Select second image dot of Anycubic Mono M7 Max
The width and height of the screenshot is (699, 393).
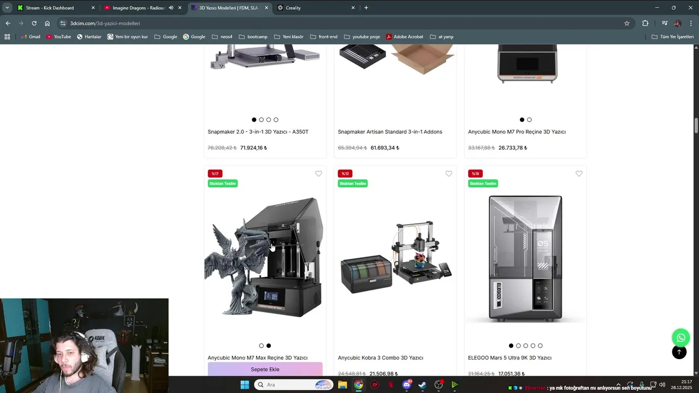coord(269,346)
